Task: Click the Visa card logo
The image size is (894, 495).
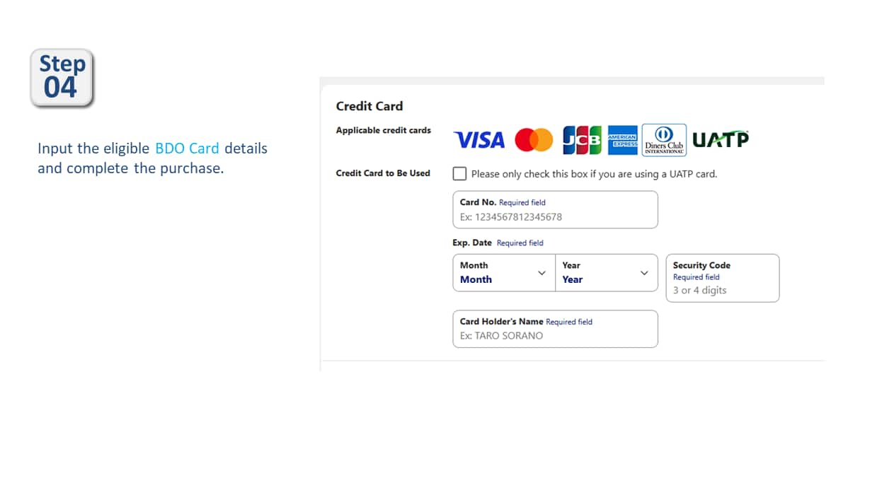Action: tap(479, 140)
